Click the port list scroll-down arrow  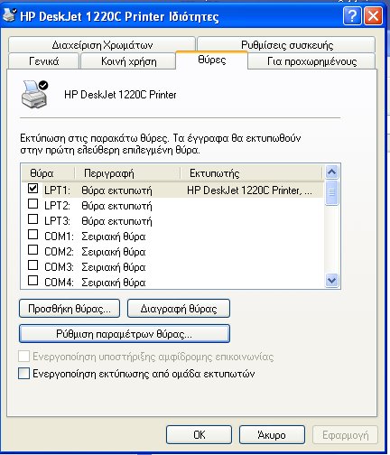(331, 281)
